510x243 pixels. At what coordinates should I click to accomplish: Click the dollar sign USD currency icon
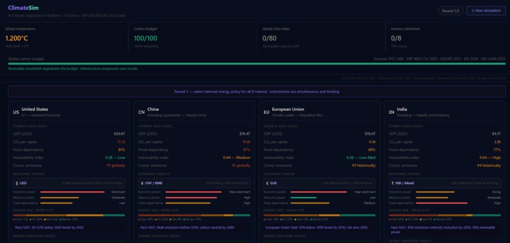pos(17,183)
